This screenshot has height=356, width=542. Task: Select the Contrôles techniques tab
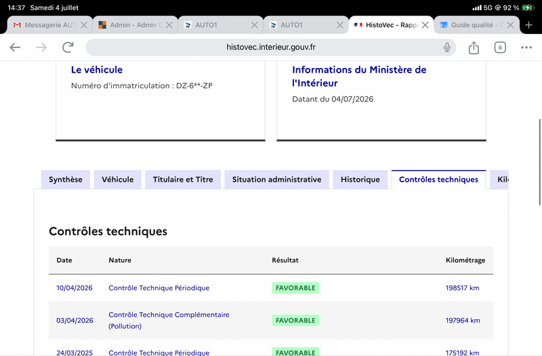point(438,180)
